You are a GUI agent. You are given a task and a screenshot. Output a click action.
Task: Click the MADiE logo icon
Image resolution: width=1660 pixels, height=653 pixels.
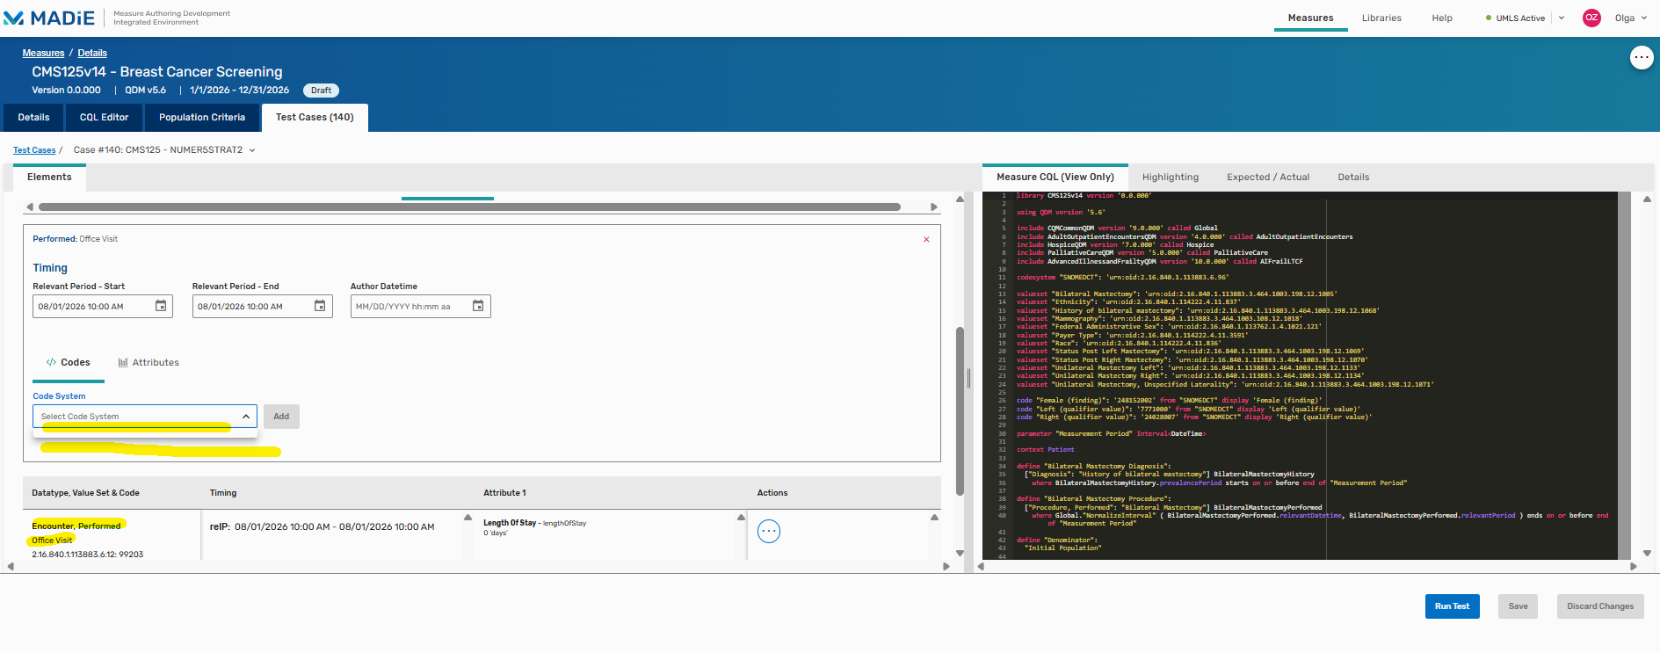coord(14,18)
